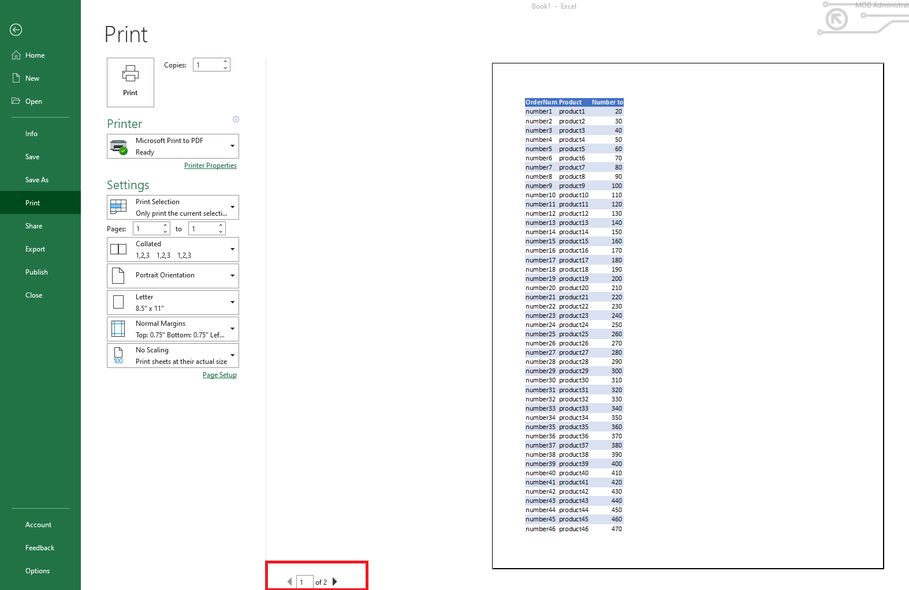Open Home in the Backstage sidebar
The image size is (909, 590).
[40, 55]
